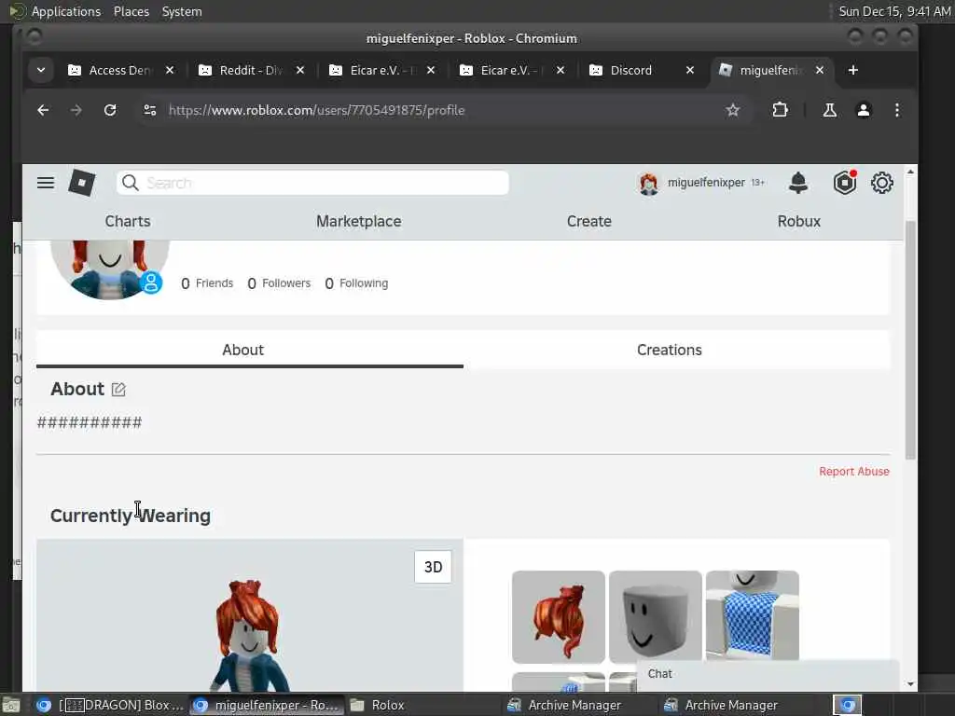Open the Robux hexagon icon
Image resolution: width=955 pixels, height=716 pixels.
tap(845, 183)
